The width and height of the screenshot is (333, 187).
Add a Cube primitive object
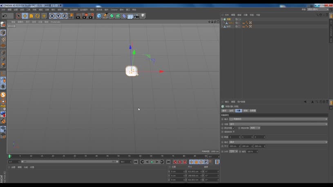point(99,16)
